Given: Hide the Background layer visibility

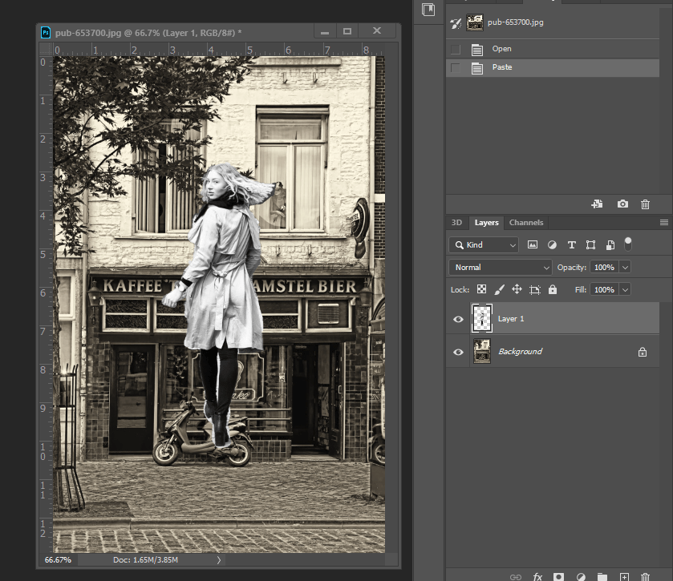Looking at the screenshot, I should tap(458, 352).
